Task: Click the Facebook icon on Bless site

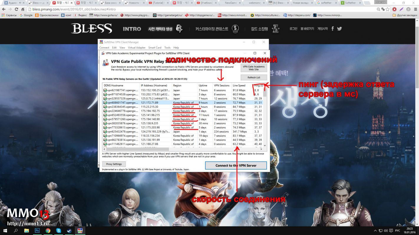Action: pyautogui.click(x=333, y=28)
